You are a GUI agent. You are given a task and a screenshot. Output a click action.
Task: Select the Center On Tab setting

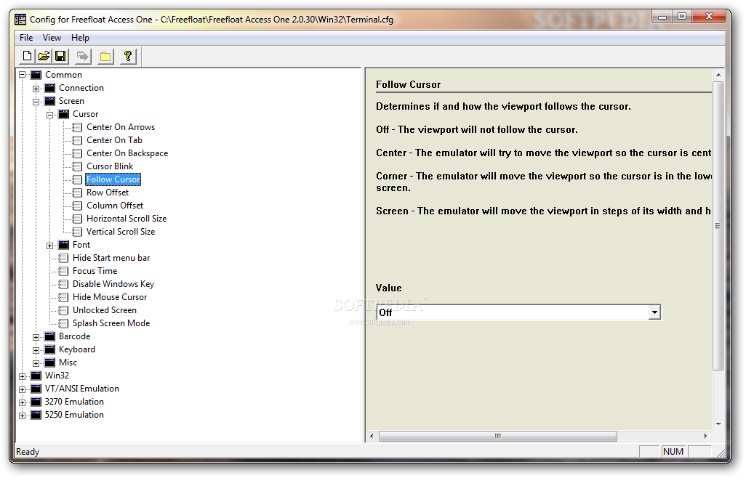114,140
